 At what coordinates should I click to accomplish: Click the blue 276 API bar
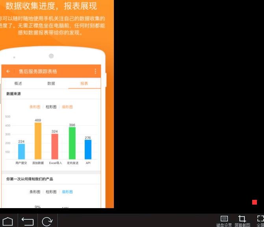click(x=88, y=149)
